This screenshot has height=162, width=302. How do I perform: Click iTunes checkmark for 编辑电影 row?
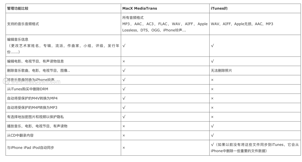pos(212,61)
